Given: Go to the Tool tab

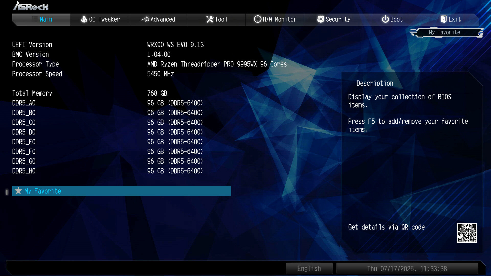Looking at the screenshot, I should tap(216, 20).
